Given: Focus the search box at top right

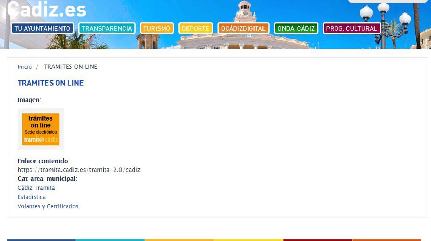Looking at the screenshot, I should tap(383, 1).
